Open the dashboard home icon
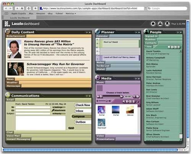191x154 pixels. click(x=153, y=24)
